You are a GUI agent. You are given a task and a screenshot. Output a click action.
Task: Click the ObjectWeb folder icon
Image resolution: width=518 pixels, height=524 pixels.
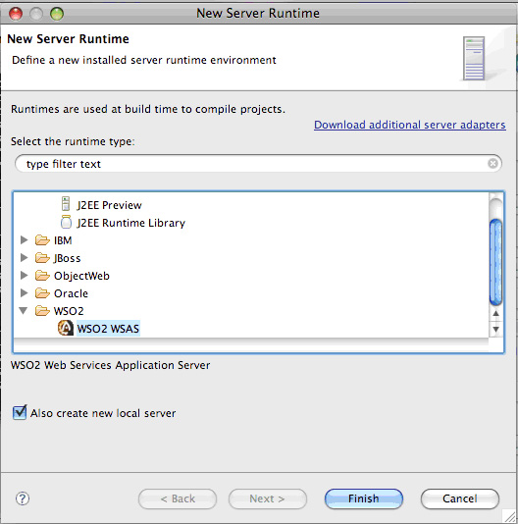point(42,276)
